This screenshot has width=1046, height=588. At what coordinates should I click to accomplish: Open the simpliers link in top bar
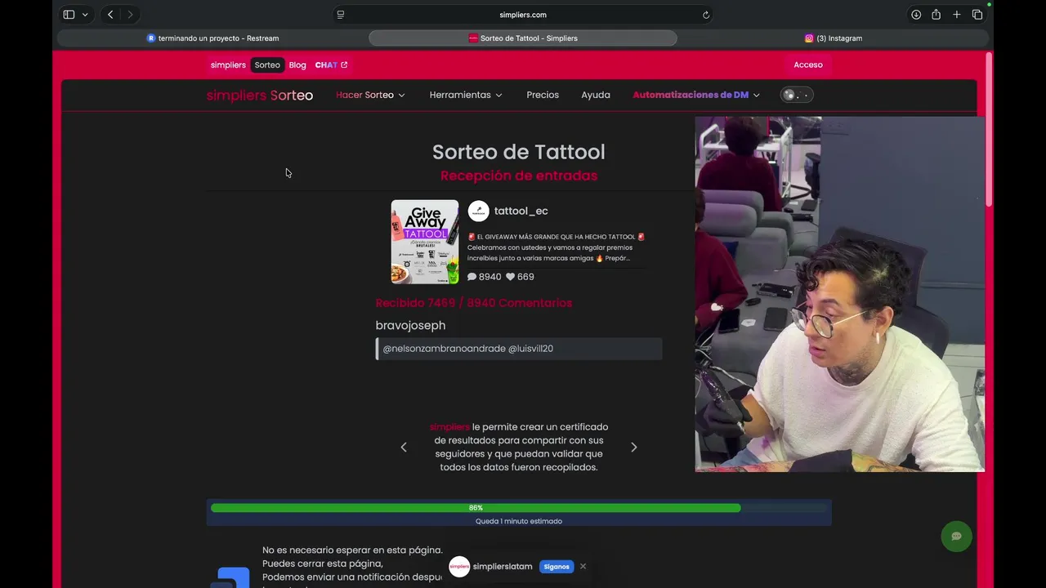[228, 65]
